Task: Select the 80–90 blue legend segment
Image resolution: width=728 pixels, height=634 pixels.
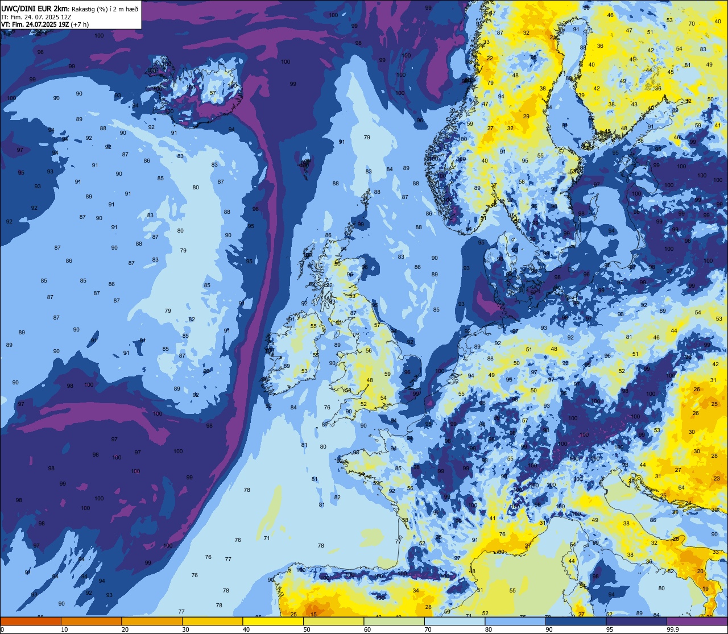Action: (515, 621)
